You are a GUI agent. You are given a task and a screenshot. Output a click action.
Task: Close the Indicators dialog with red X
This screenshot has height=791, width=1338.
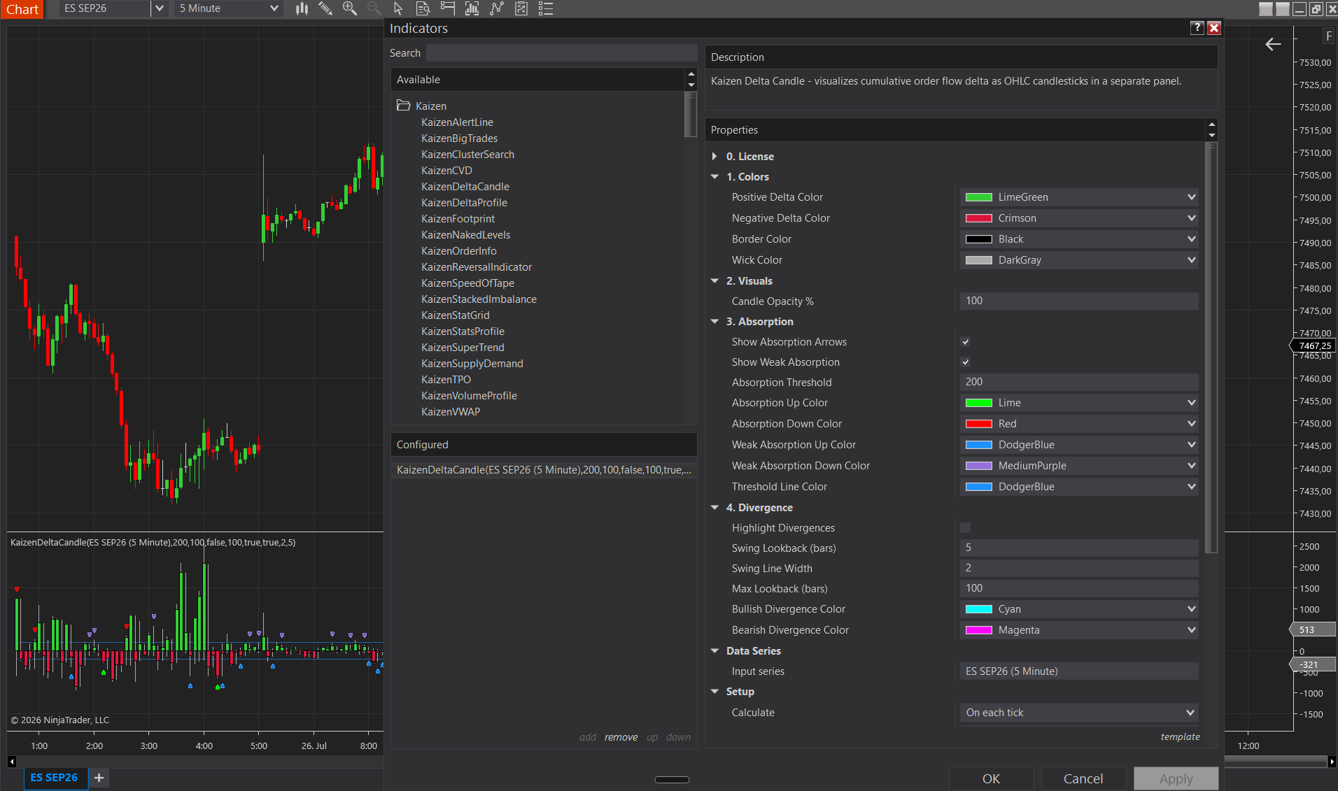[1214, 28]
